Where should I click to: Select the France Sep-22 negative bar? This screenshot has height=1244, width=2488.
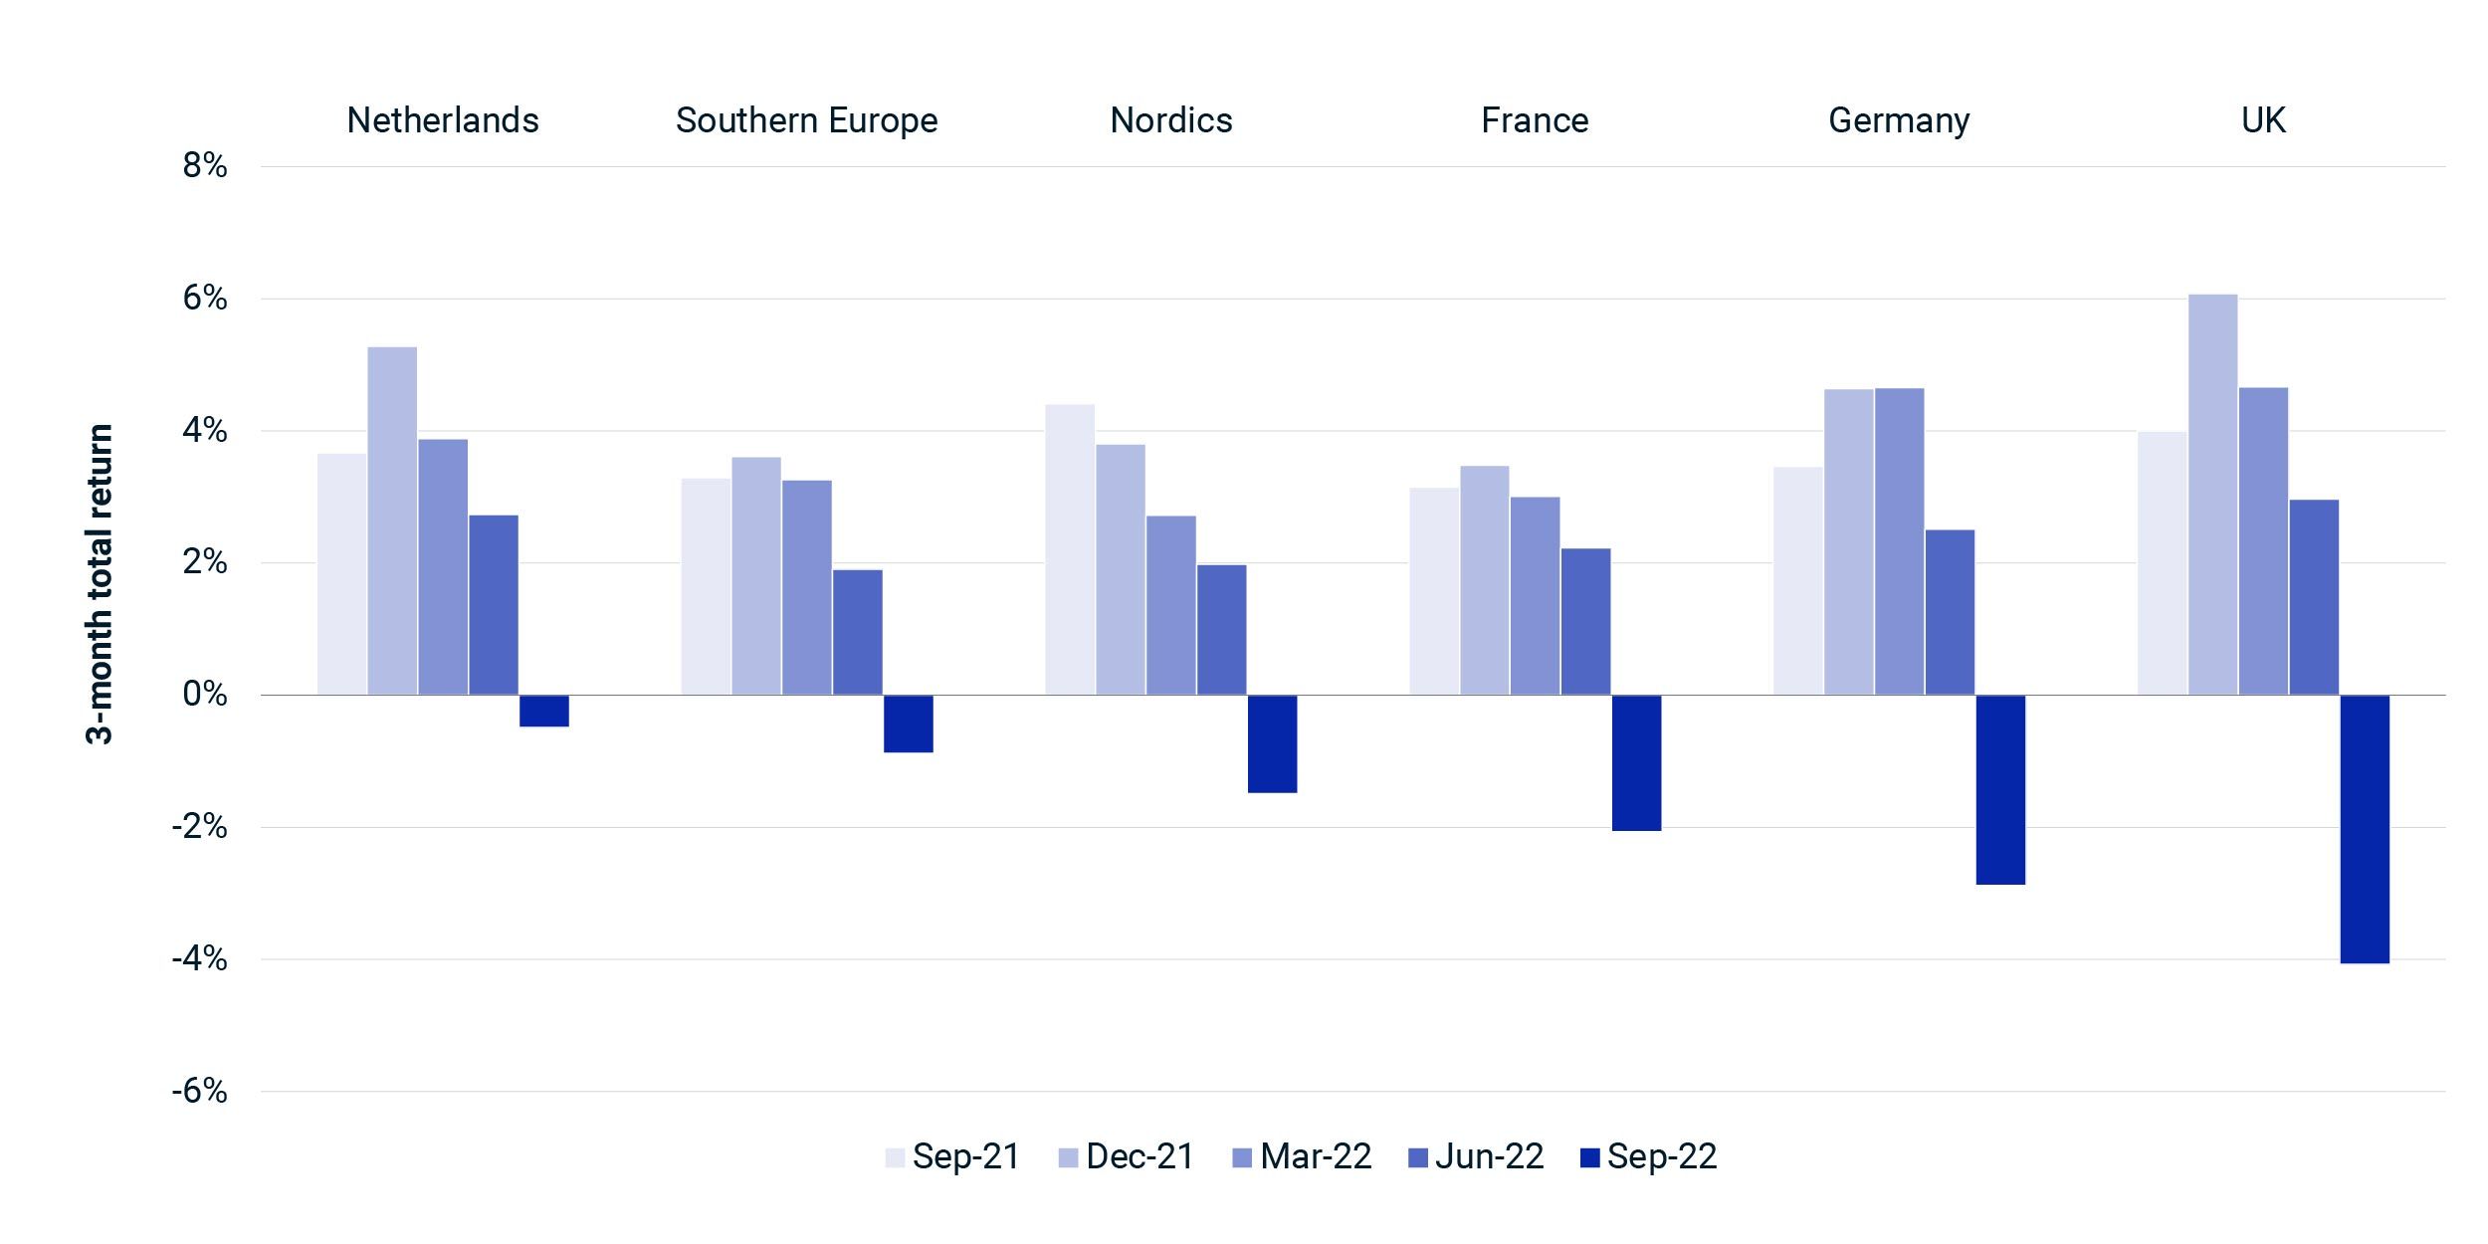click(1636, 762)
